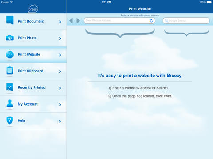Image resolution: width=213 pixels, height=159 pixels.
Task: Open the My Account menu item
Action: tap(33, 104)
